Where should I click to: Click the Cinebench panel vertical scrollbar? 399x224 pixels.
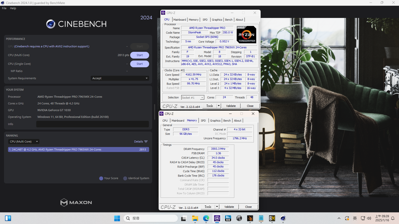click(155, 112)
